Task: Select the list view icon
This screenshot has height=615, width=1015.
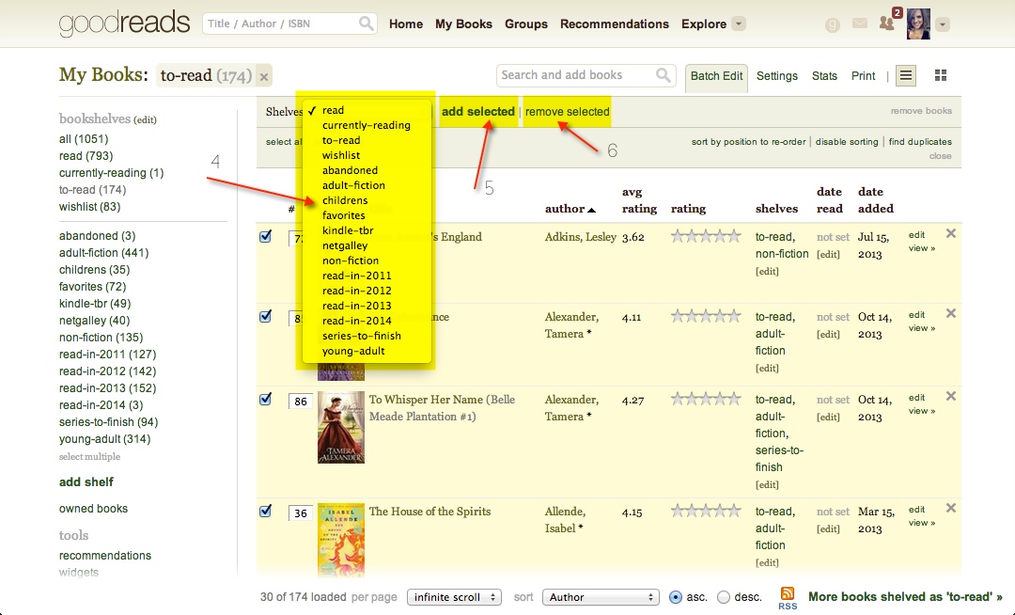Action: (904, 74)
